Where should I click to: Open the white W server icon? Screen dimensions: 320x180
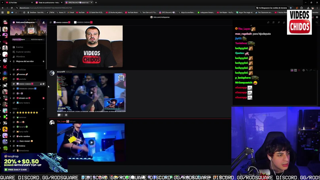(5, 85)
